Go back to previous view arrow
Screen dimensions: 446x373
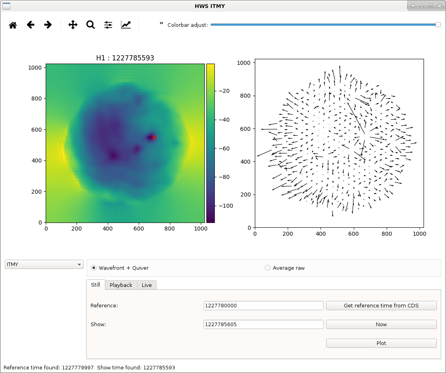(30, 25)
